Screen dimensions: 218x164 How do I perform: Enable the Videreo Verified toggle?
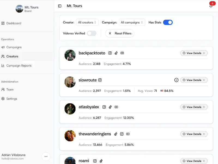pyautogui.click(x=92, y=33)
